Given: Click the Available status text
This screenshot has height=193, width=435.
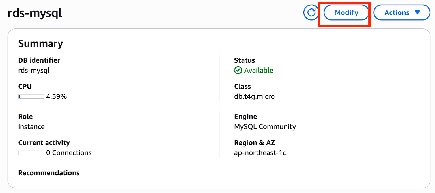Looking at the screenshot, I should (x=259, y=70).
